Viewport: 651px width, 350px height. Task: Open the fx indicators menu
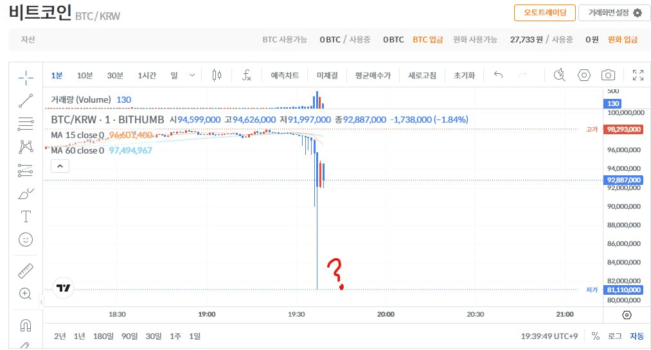[247, 75]
